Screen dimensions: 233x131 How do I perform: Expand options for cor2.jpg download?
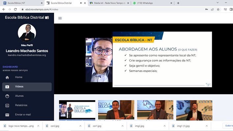pyautogui.click(x=80, y=126)
